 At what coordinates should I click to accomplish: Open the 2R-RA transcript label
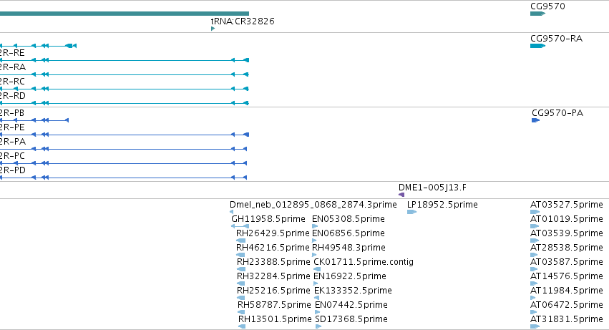click(x=13, y=67)
